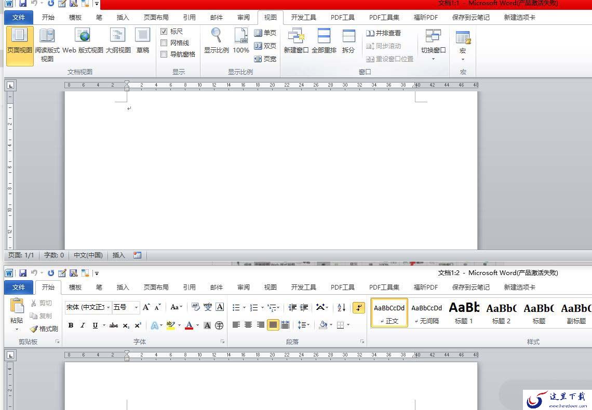
Task: Apply yellow text highlight color
Action: click(171, 325)
